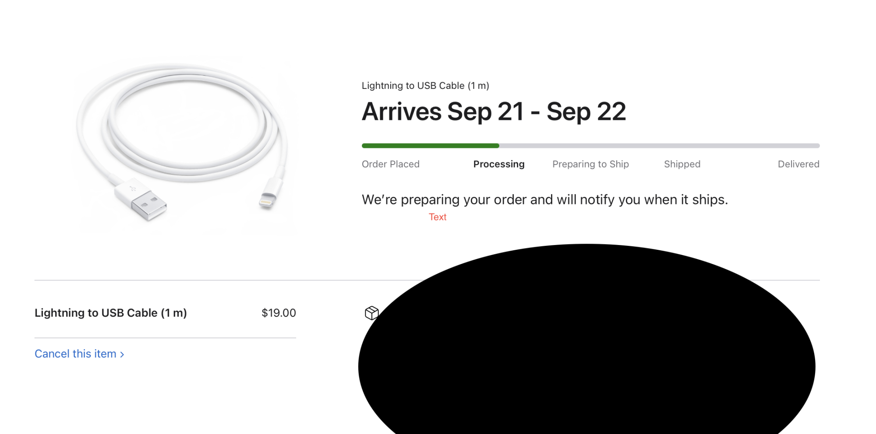Select the Delivered status step
Image resolution: width=876 pixels, height=434 pixels.
(x=798, y=164)
